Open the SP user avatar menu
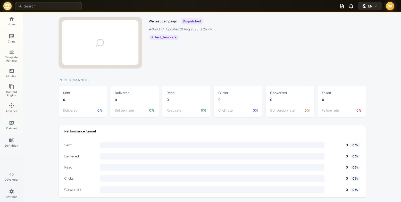The height and width of the screenshot is (202, 401). pyautogui.click(x=390, y=6)
